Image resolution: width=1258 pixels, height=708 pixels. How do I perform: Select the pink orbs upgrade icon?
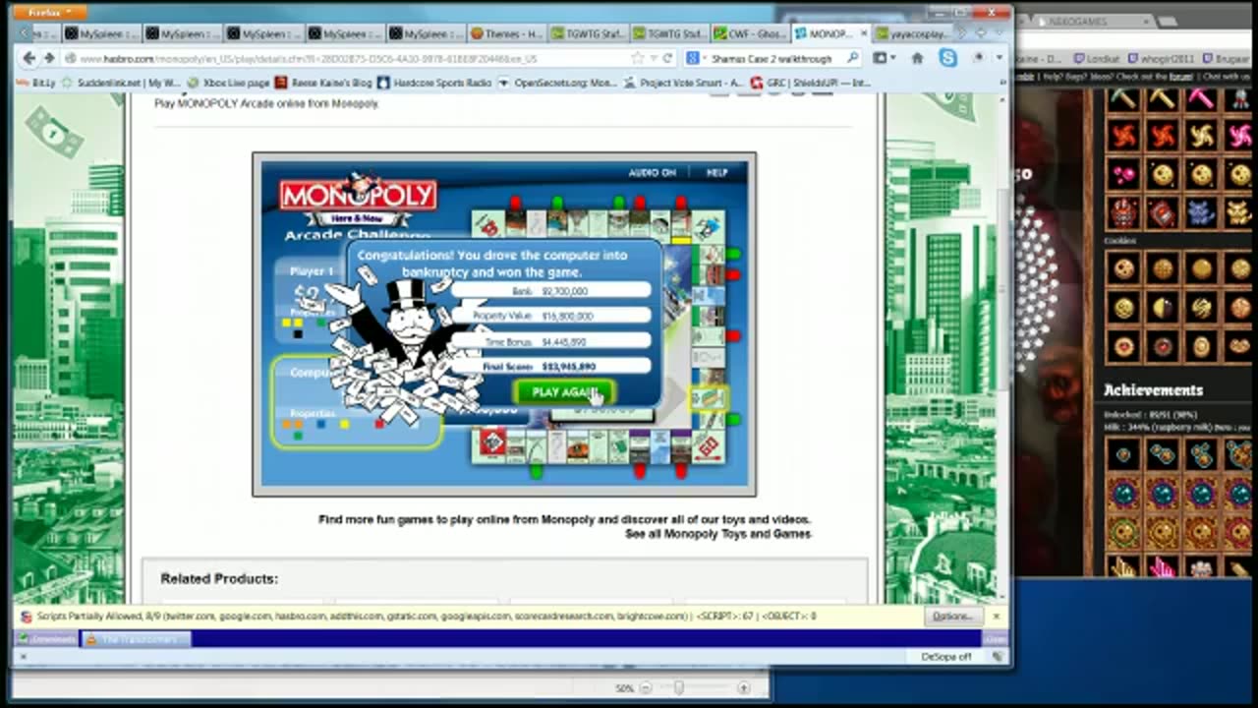tap(1124, 174)
